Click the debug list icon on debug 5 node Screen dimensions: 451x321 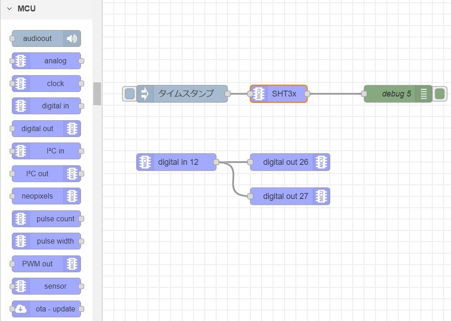(424, 94)
